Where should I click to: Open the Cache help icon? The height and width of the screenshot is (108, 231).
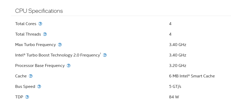click(x=31, y=76)
